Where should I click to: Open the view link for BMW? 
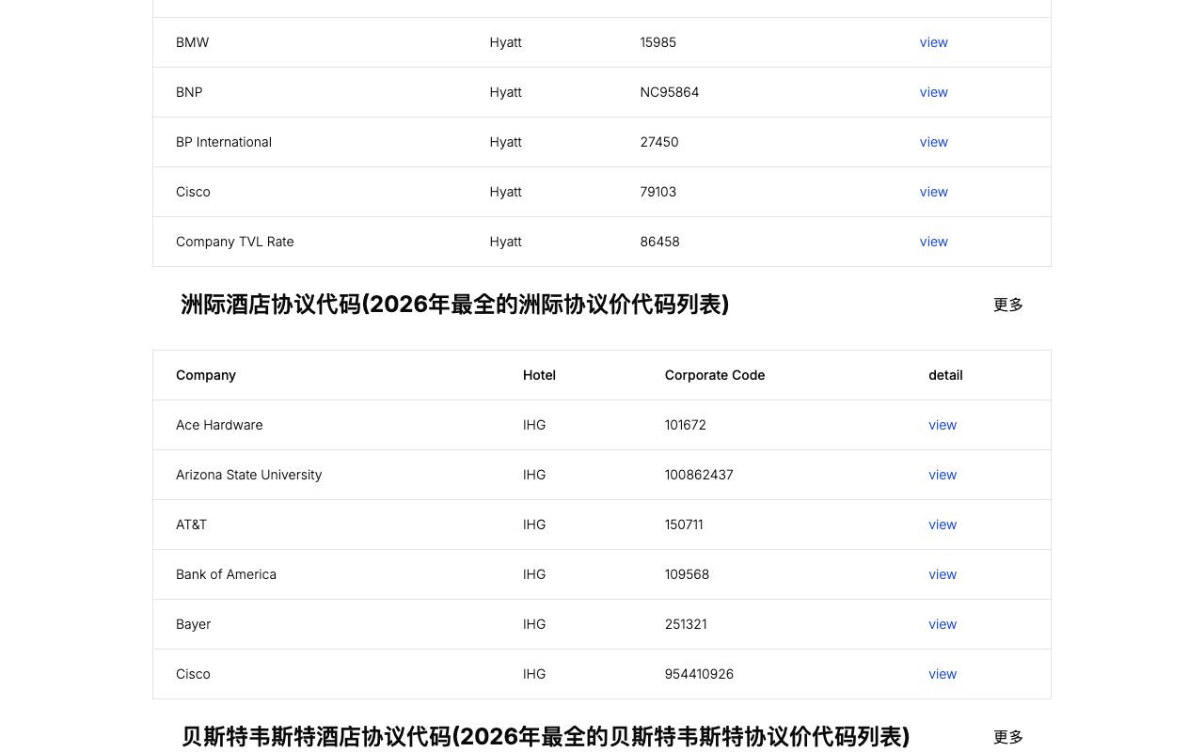pyautogui.click(x=933, y=42)
